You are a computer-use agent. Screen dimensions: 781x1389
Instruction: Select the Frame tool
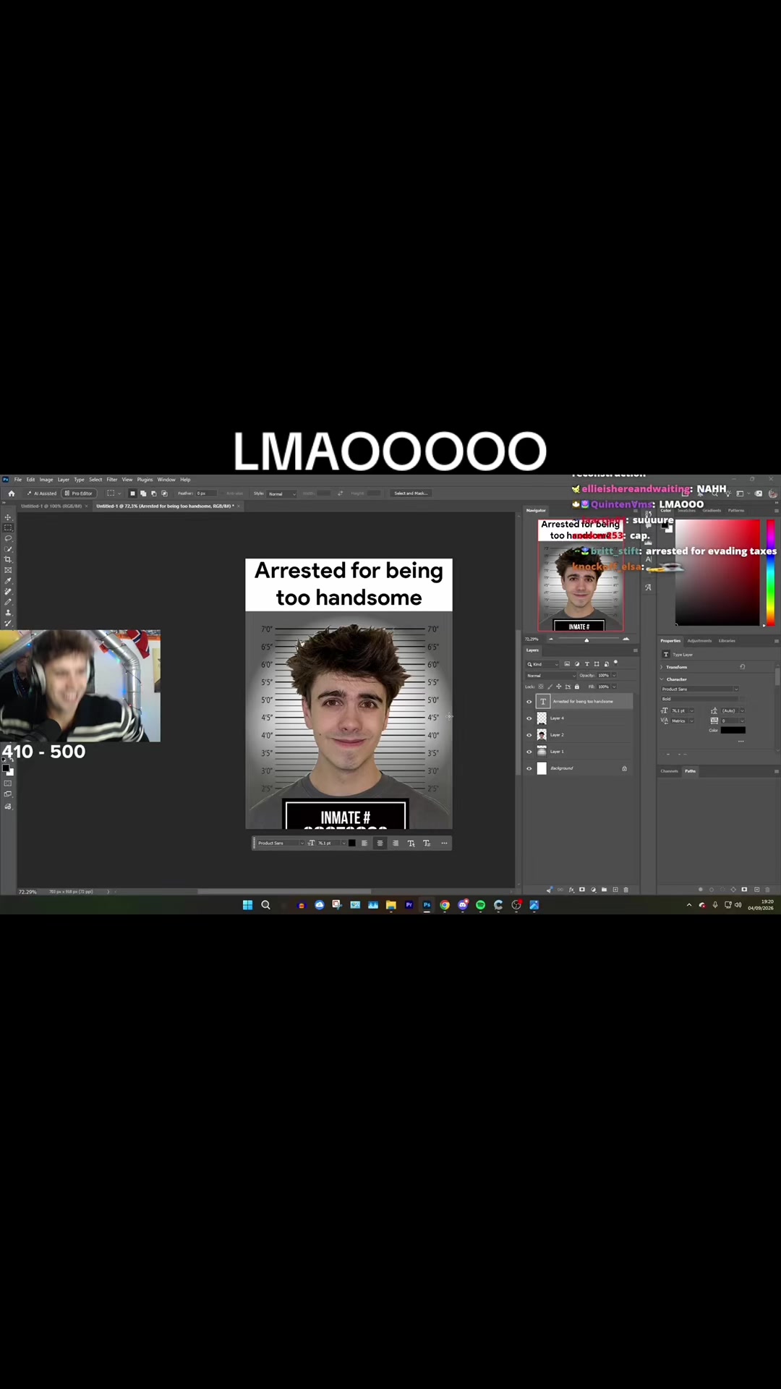[x=8, y=570]
